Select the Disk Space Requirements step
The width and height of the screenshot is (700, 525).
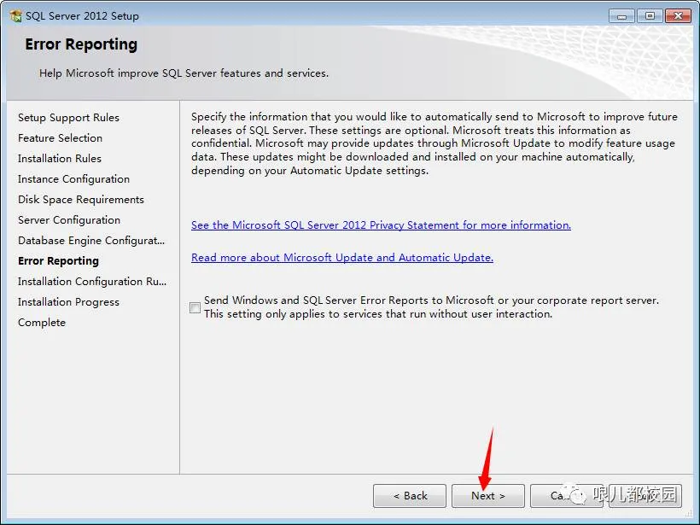pos(81,200)
